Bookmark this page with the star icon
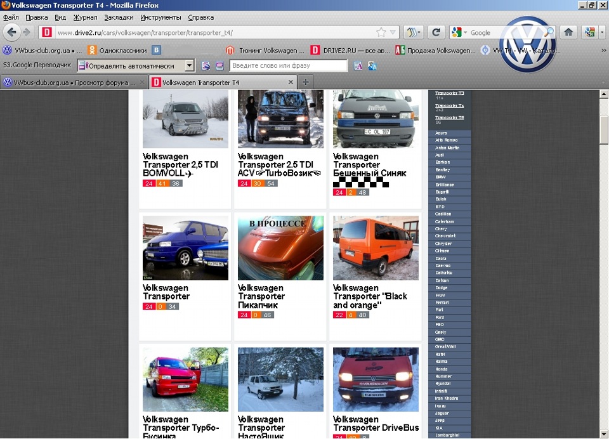The width and height of the screenshot is (609, 439). click(381, 32)
